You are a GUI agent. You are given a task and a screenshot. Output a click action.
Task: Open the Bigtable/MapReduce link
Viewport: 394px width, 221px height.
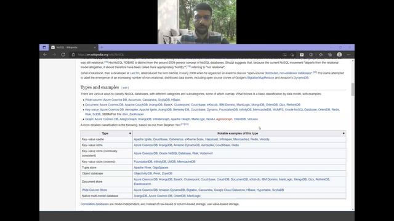pyautogui.click(x=260, y=78)
